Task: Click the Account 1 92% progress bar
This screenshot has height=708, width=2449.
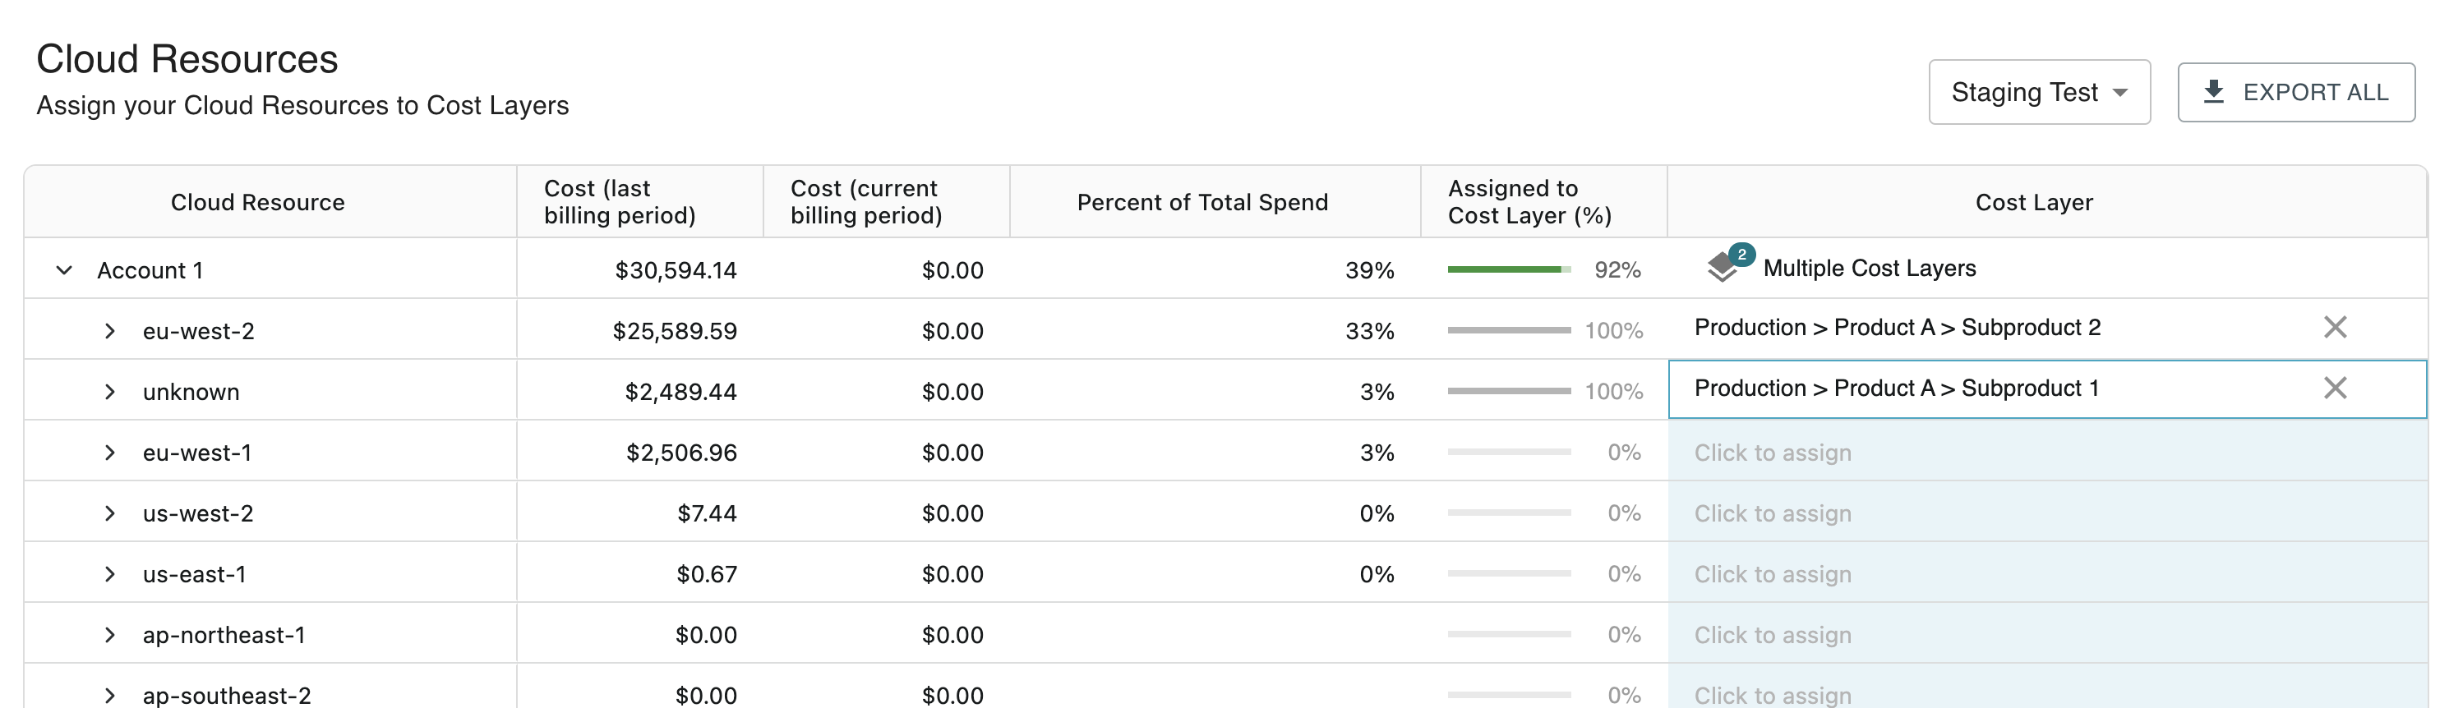Action: pyautogui.click(x=1508, y=270)
